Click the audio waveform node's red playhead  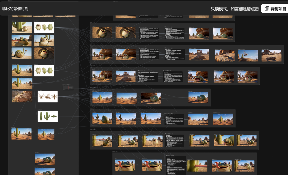(x=68, y=88)
